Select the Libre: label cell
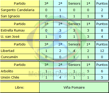The width and height of the screenshot is (109, 93). (20, 87)
